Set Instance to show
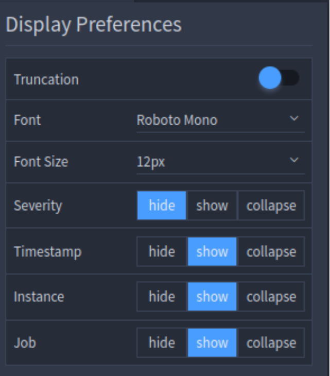Image resolution: width=330 pixels, height=376 pixels. coord(212,297)
